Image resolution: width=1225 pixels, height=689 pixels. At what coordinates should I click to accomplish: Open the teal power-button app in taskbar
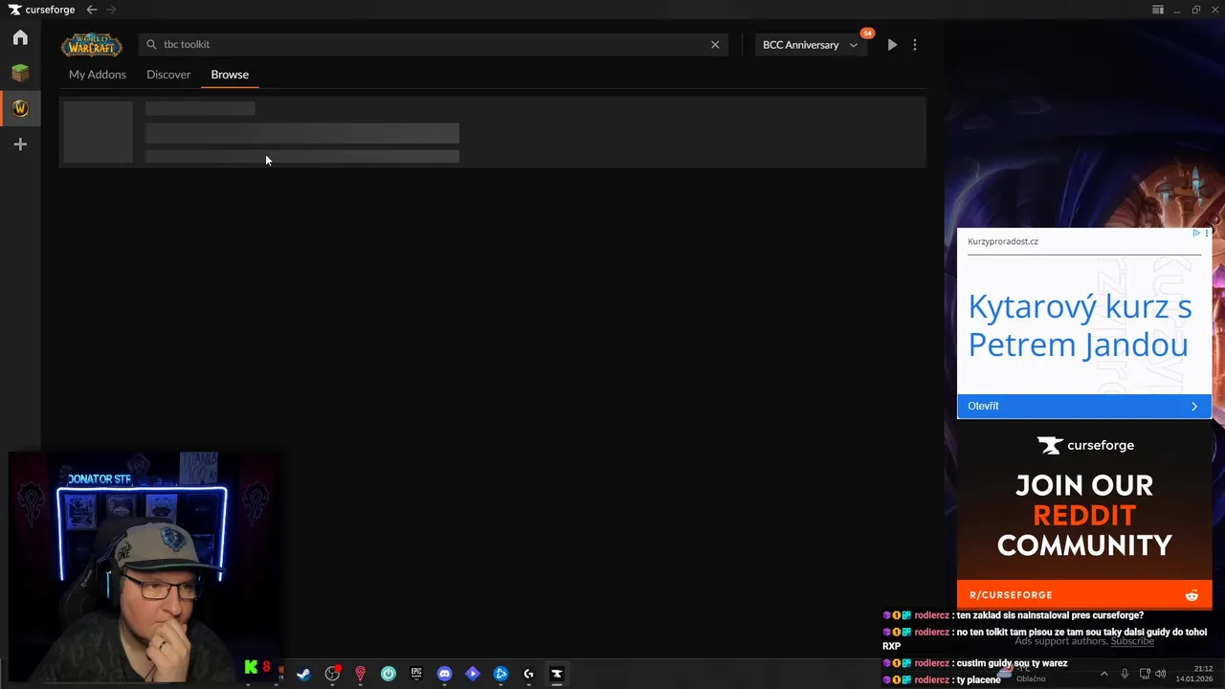pos(388,674)
